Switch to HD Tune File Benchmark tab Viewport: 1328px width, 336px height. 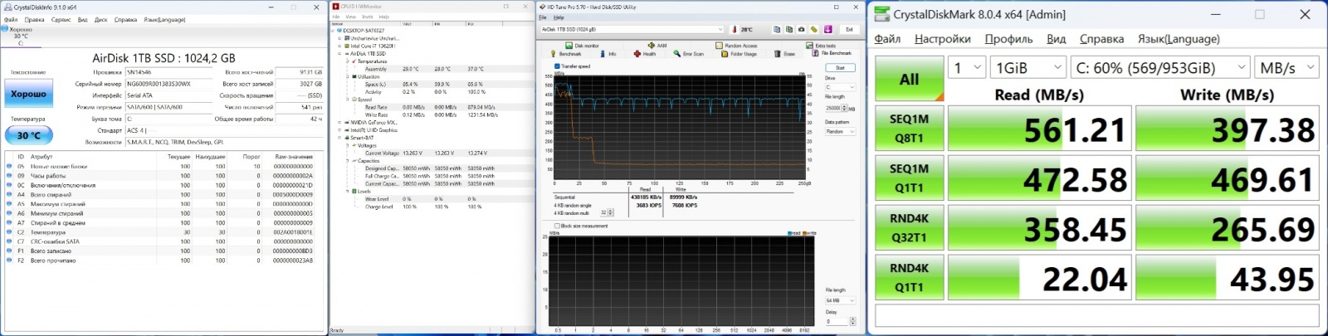coord(831,53)
